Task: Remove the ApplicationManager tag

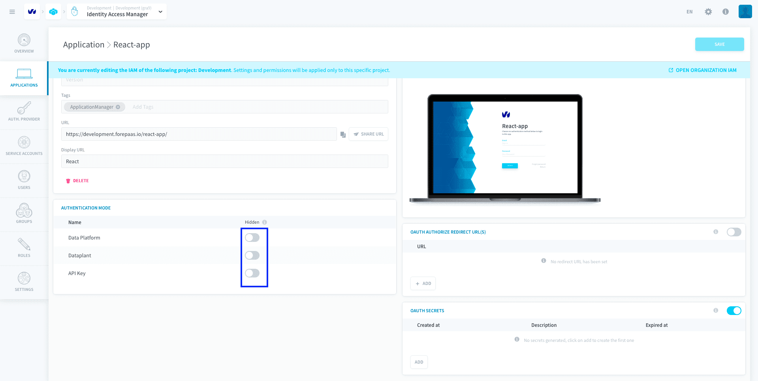Action: pyautogui.click(x=118, y=107)
